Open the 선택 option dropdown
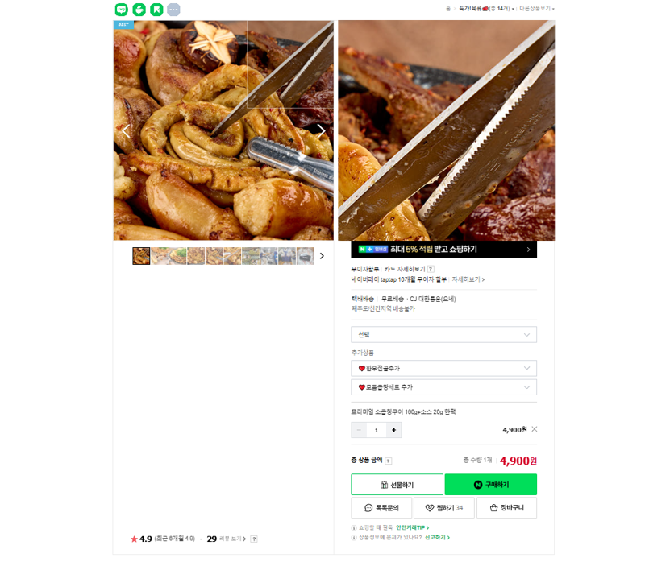 pyautogui.click(x=444, y=334)
